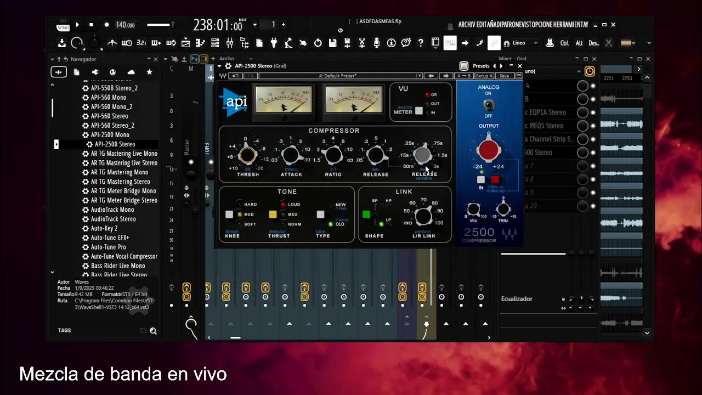This screenshot has width=702, height=395.
Task: Select the files page tab in Navegador
Action: pyautogui.click(x=76, y=72)
